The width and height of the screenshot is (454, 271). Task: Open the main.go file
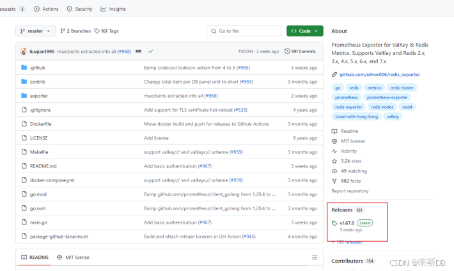(x=38, y=222)
